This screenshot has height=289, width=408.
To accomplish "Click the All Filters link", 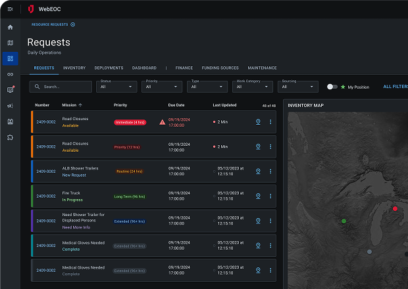I will click(x=395, y=87).
